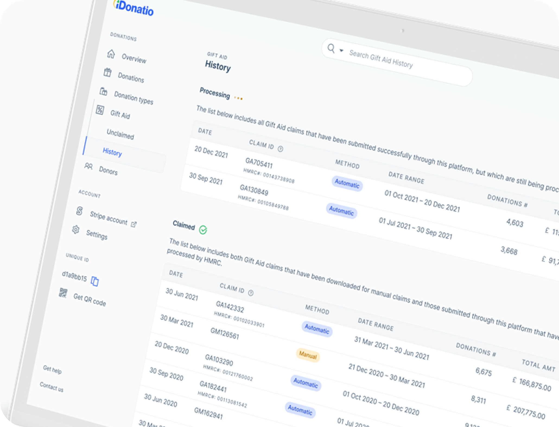Click the Automatic badge for claim GA142332
This screenshot has width=559, height=427.
coord(317,329)
